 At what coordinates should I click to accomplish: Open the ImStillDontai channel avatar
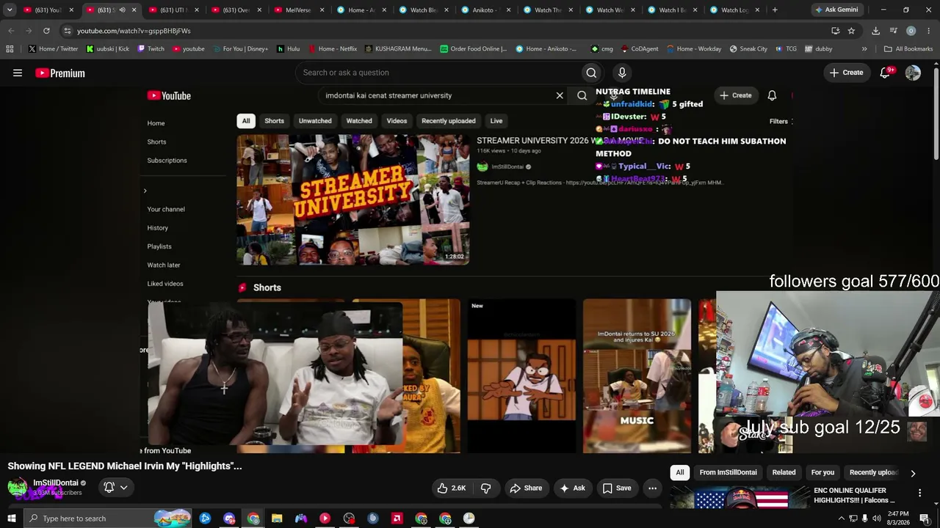point(17,487)
